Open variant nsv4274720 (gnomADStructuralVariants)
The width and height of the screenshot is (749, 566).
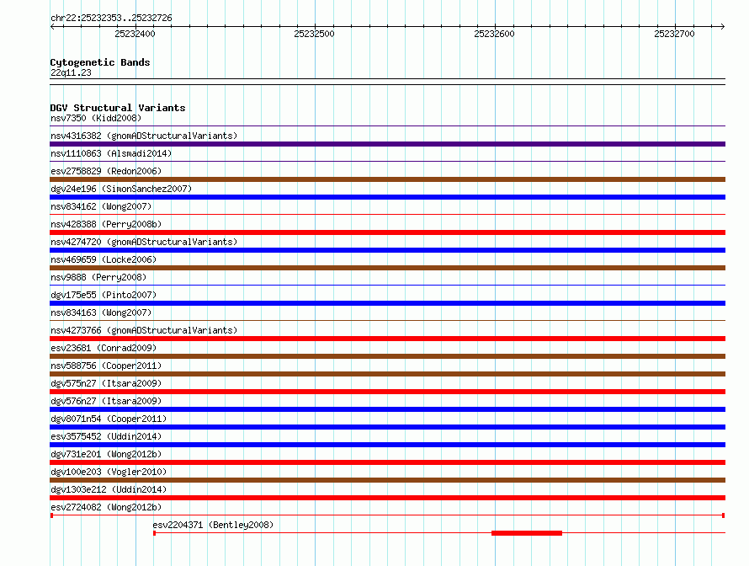(144, 242)
